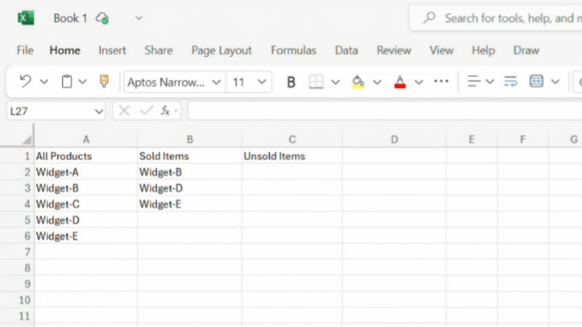Open the Share tab
Image resolution: width=582 pixels, height=327 pixels.
click(x=158, y=50)
